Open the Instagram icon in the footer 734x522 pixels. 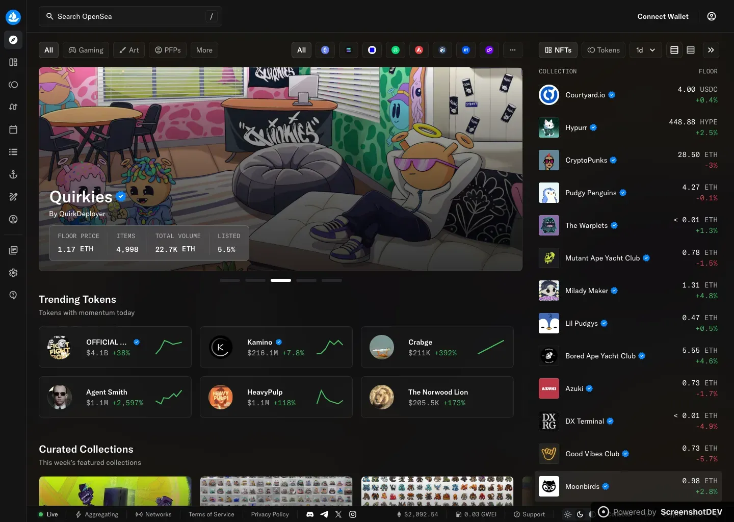tap(353, 514)
